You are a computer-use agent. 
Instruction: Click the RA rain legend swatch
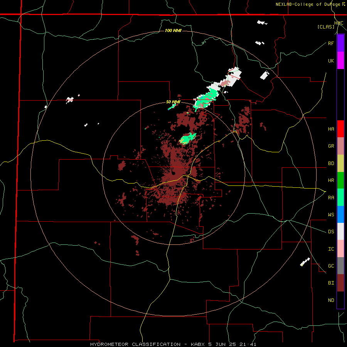pos(340,197)
